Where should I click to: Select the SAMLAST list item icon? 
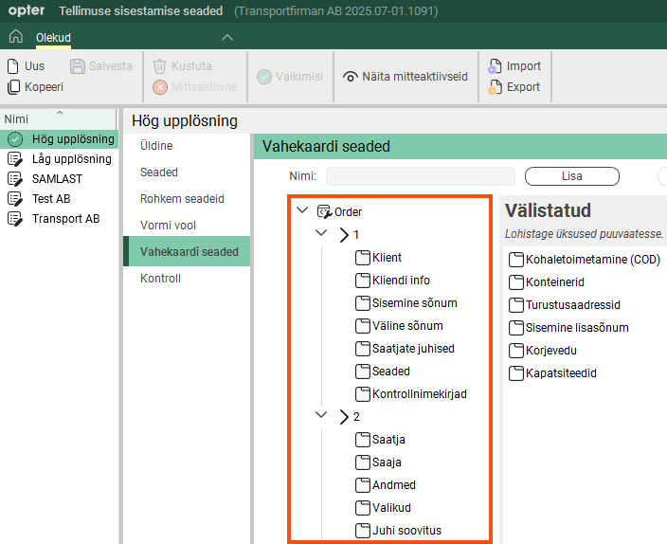[x=14, y=179]
